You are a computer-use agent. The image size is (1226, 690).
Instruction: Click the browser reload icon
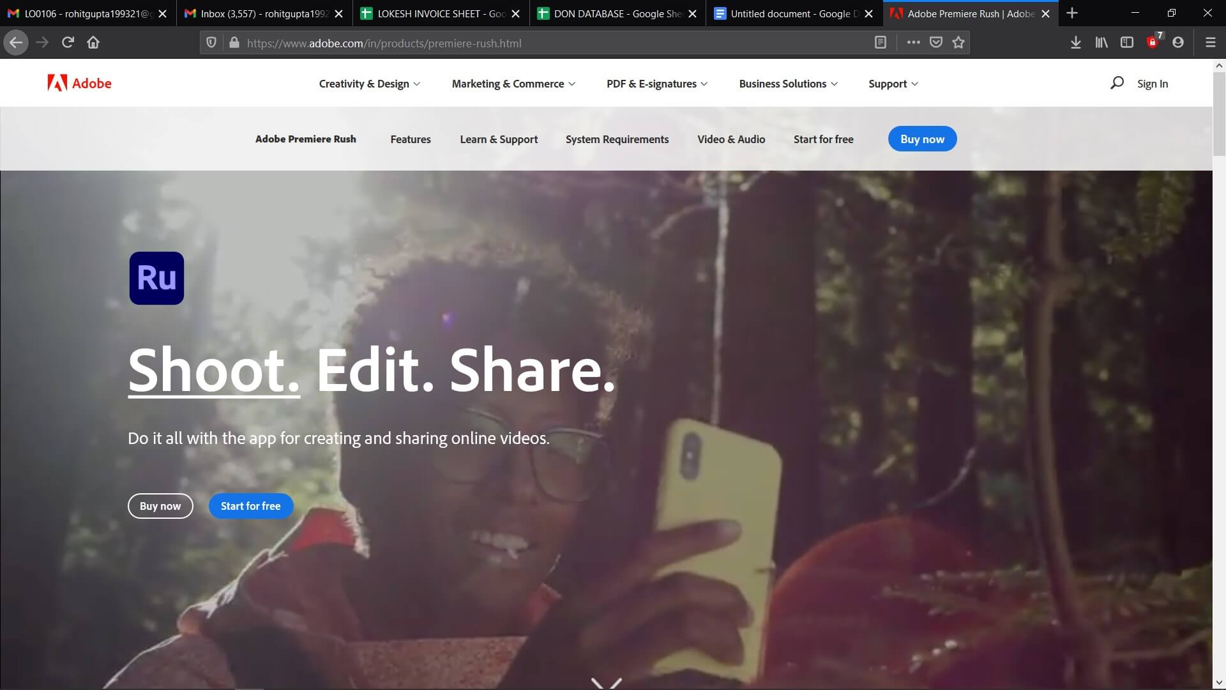(x=68, y=43)
